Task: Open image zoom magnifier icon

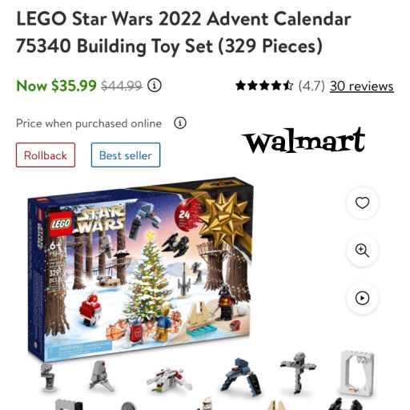Action: click(x=362, y=251)
